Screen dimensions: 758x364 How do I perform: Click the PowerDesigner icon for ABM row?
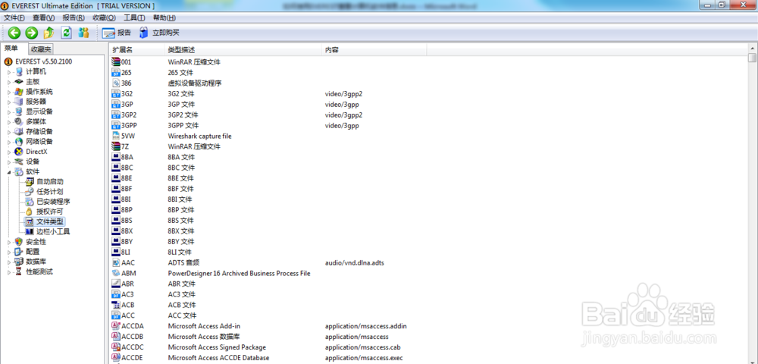pyautogui.click(x=116, y=273)
